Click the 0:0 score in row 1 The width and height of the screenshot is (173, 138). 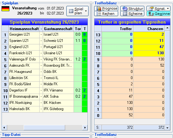(78, 35)
